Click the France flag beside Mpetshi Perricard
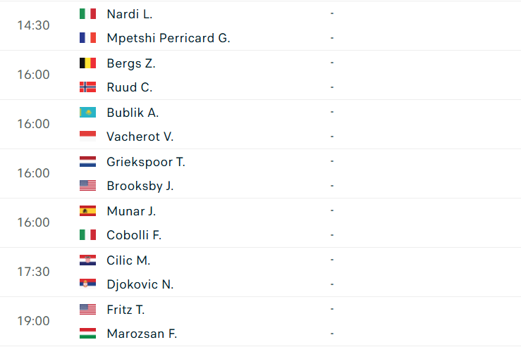 (87, 38)
